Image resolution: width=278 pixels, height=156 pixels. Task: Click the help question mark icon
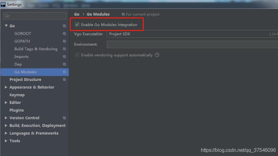click(x=157, y=55)
